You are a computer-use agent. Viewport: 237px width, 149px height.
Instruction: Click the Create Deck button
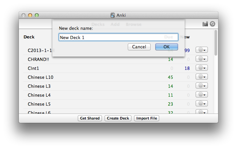pos(118,118)
